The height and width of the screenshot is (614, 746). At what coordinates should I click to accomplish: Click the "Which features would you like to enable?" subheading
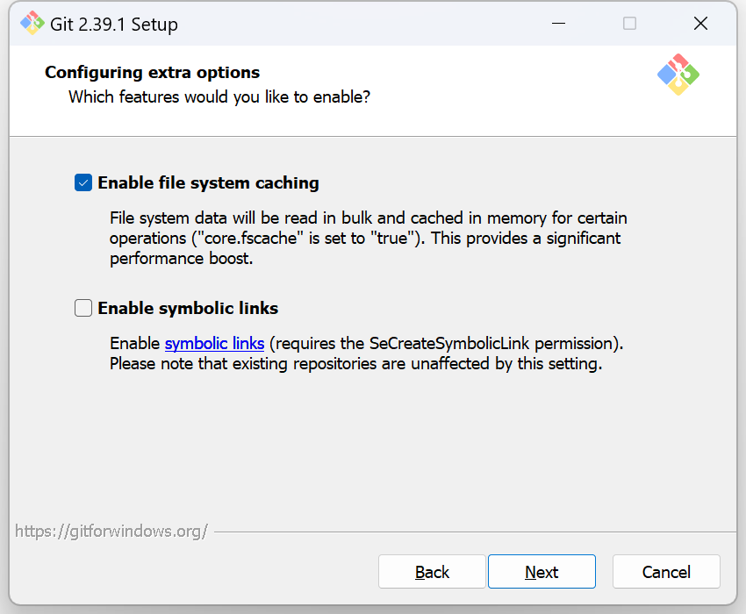(x=219, y=96)
